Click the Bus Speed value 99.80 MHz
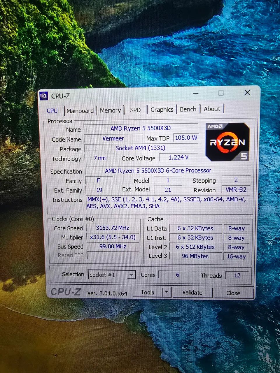 point(113,246)
